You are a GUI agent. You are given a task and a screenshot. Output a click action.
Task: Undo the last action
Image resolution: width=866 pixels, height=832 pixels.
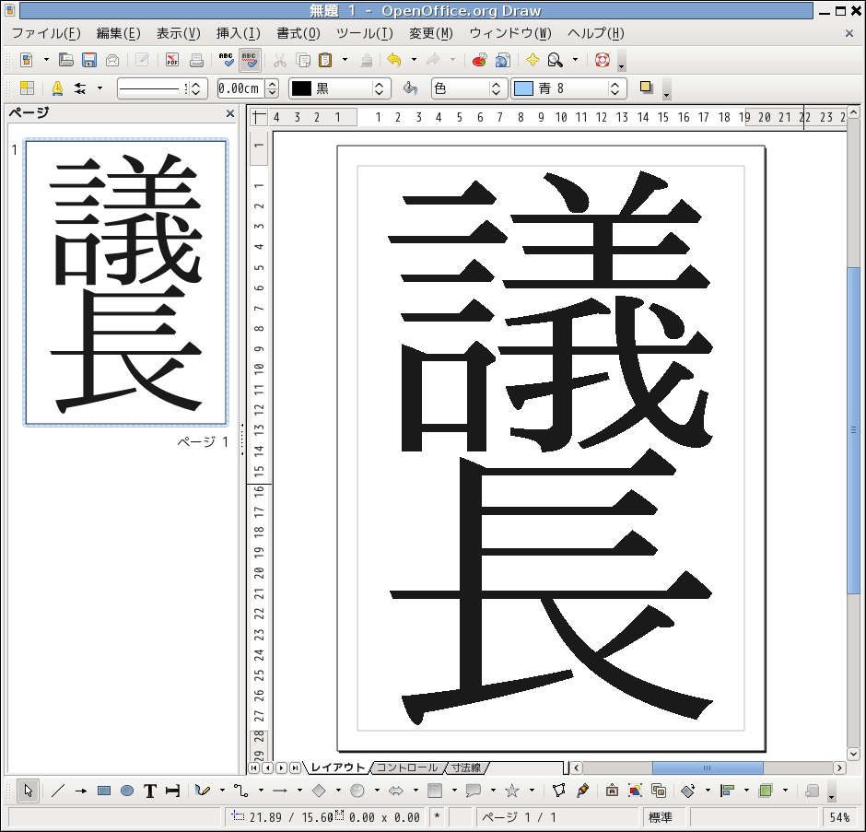click(x=394, y=60)
